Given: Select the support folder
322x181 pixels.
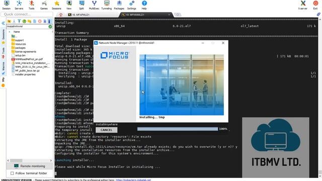Looking at the screenshot, I should tap(18, 40).
